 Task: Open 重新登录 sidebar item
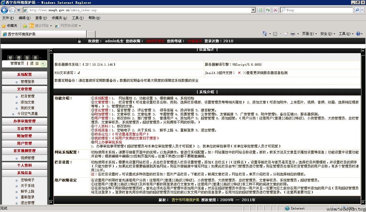pyautogui.click(x=27, y=197)
